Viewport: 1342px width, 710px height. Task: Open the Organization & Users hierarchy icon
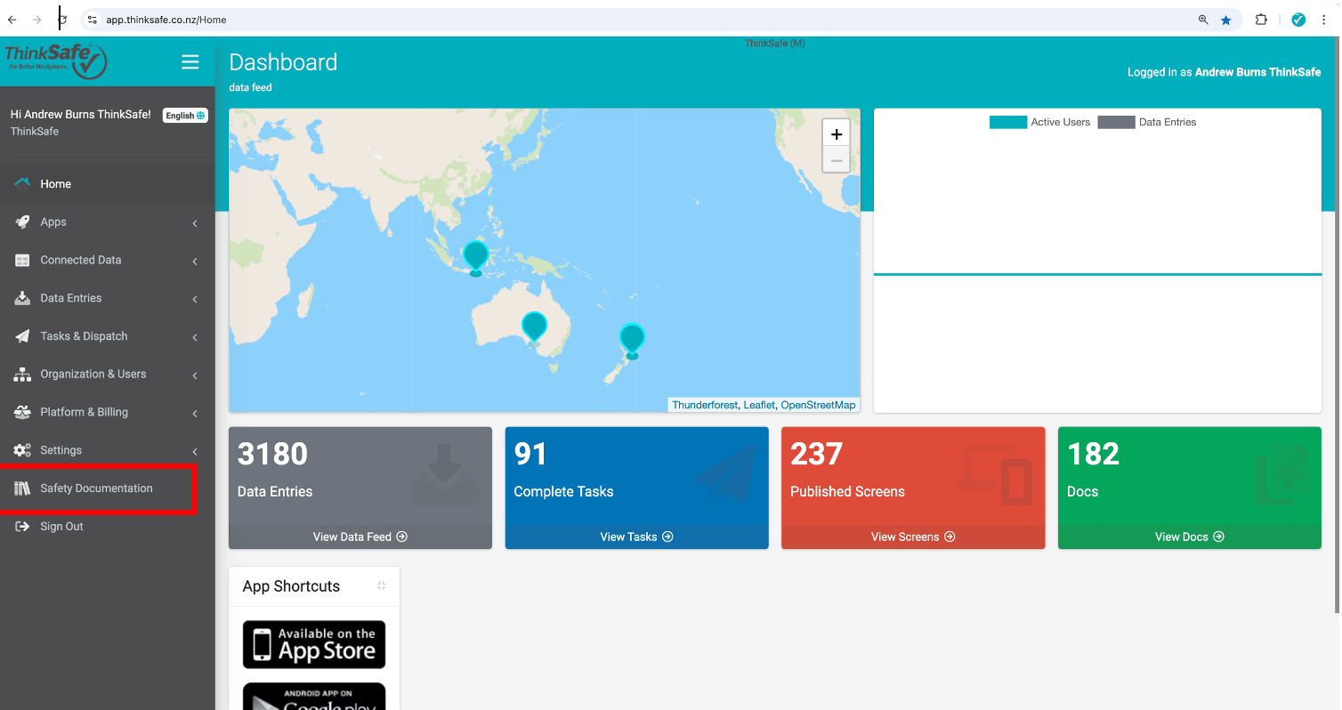[x=22, y=374]
